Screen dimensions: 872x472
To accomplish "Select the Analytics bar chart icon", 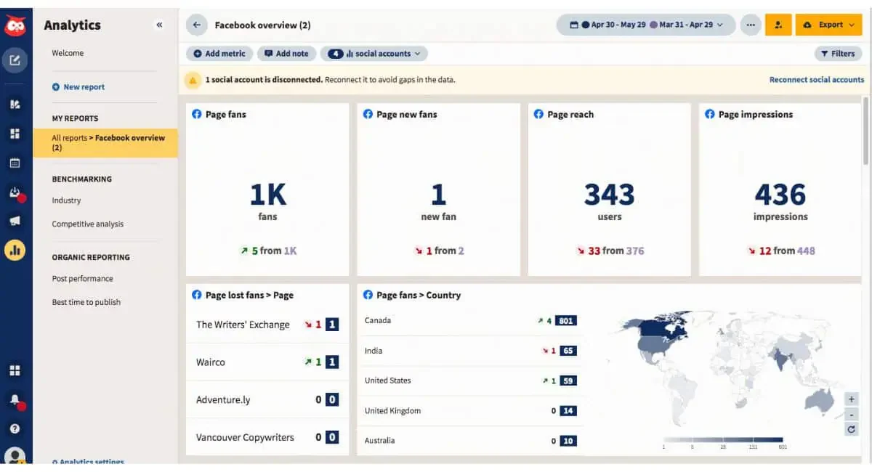I will pyautogui.click(x=15, y=251).
